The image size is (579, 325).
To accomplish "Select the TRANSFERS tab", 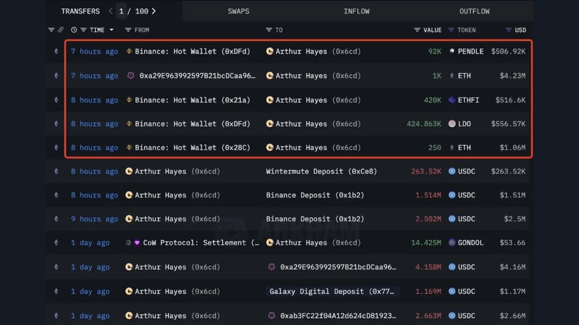I will point(80,11).
